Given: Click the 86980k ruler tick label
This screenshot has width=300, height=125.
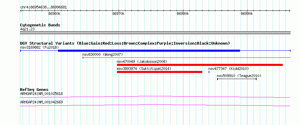Looking at the screenshot, I should click(x=183, y=14).
